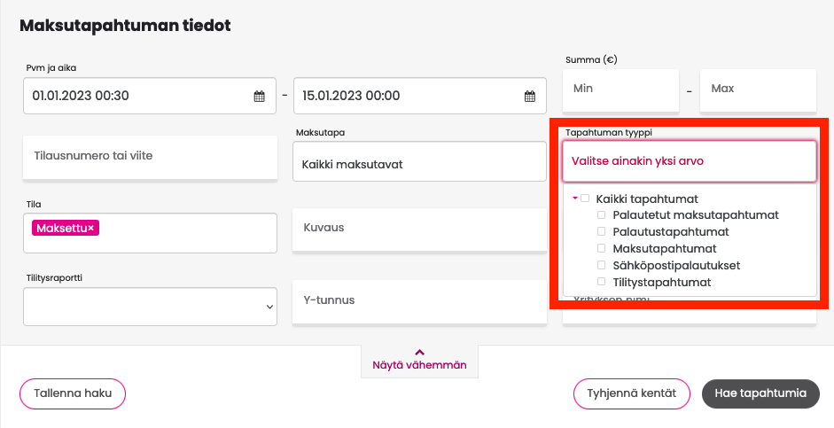Click the Tapahtuman tyyppi selection field
This screenshot has height=428, width=834.
pyautogui.click(x=690, y=161)
